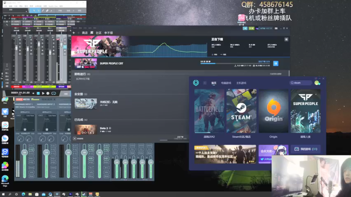Viewport: 351px width, 197px height.
Task: Toggle A1 on Voicemeeter hardware input 1
Action: (31, 146)
